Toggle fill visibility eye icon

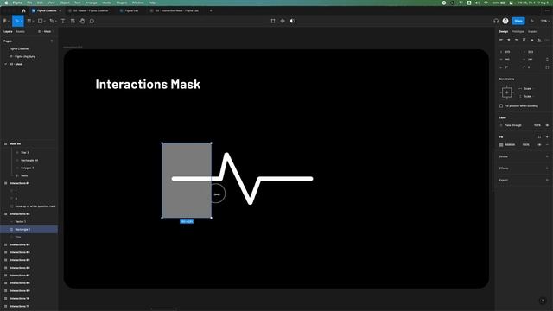[539, 144]
